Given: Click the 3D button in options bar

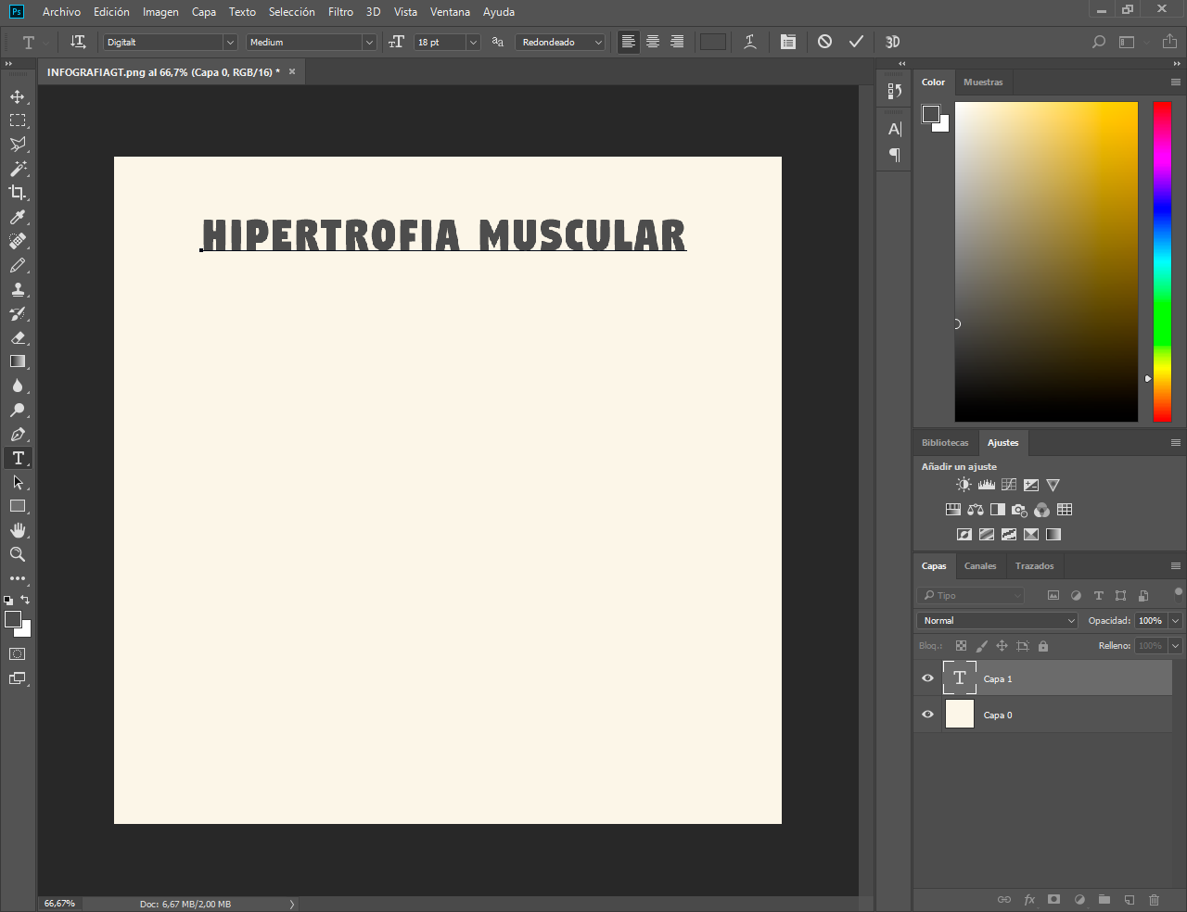Looking at the screenshot, I should click(x=892, y=42).
